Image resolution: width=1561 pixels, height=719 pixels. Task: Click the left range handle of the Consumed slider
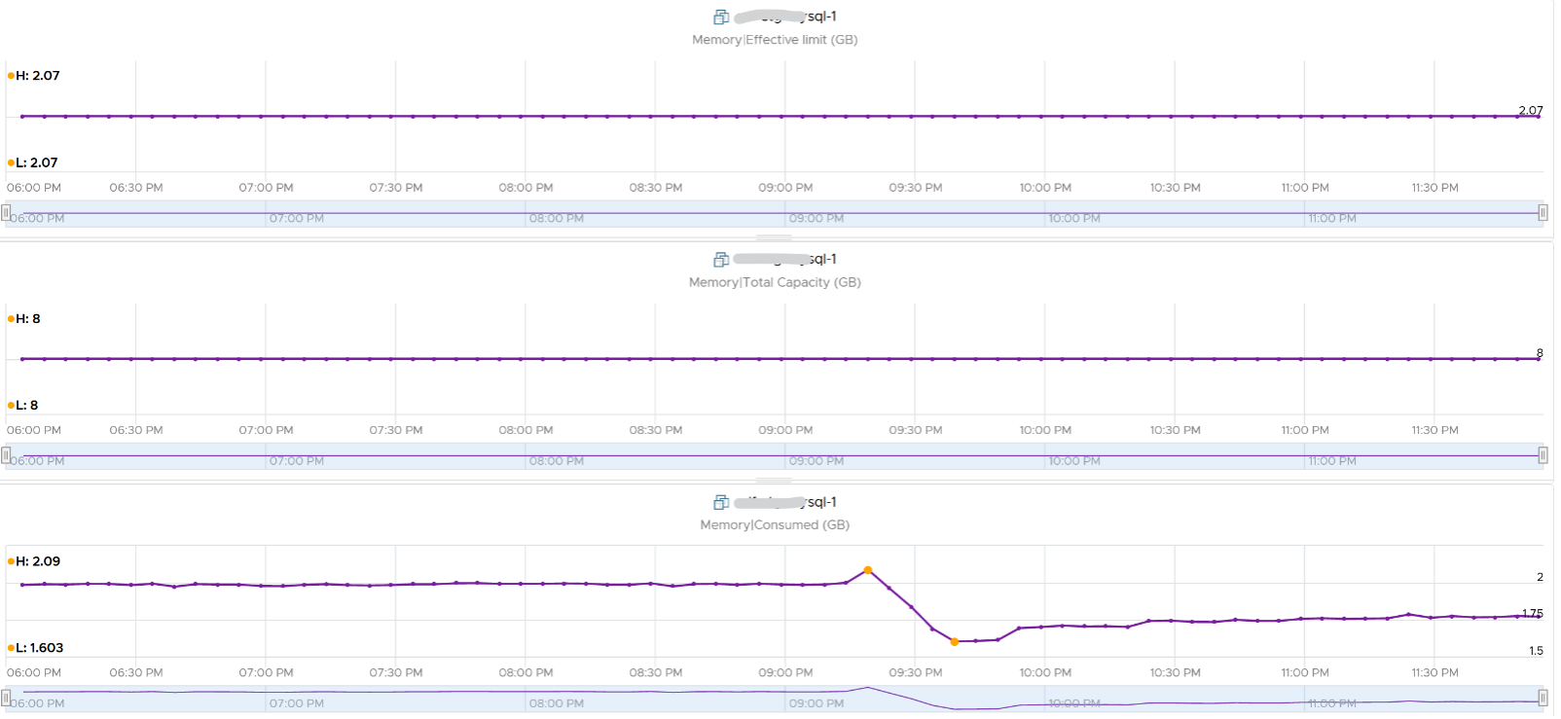point(6,697)
